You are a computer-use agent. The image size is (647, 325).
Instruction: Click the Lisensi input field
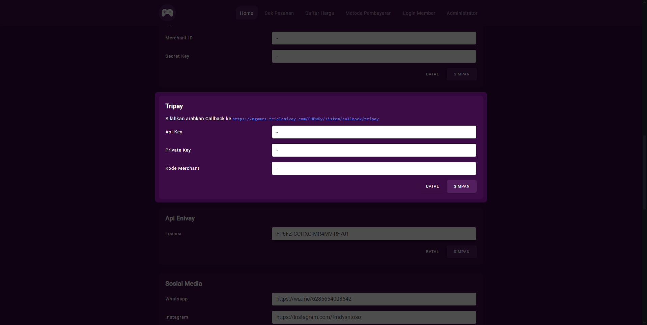(374, 234)
